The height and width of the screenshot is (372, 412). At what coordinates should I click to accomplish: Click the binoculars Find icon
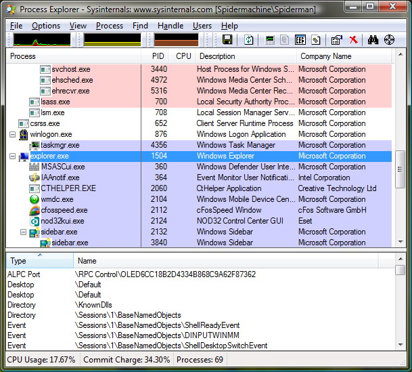coord(373,40)
